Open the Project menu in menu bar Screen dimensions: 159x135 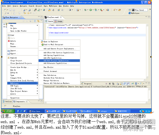click(39, 6)
